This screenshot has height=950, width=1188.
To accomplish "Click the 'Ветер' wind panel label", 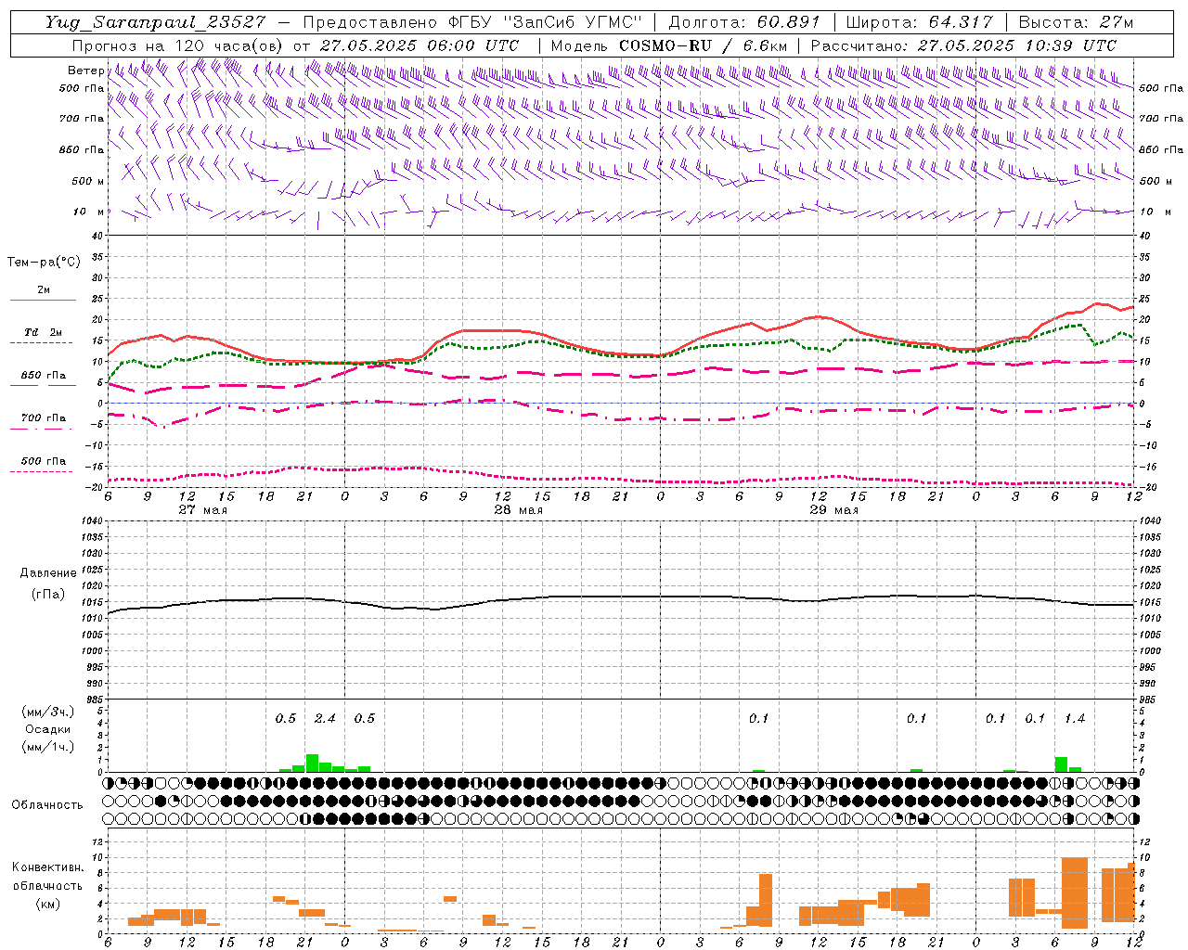I will pyautogui.click(x=85, y=71).
